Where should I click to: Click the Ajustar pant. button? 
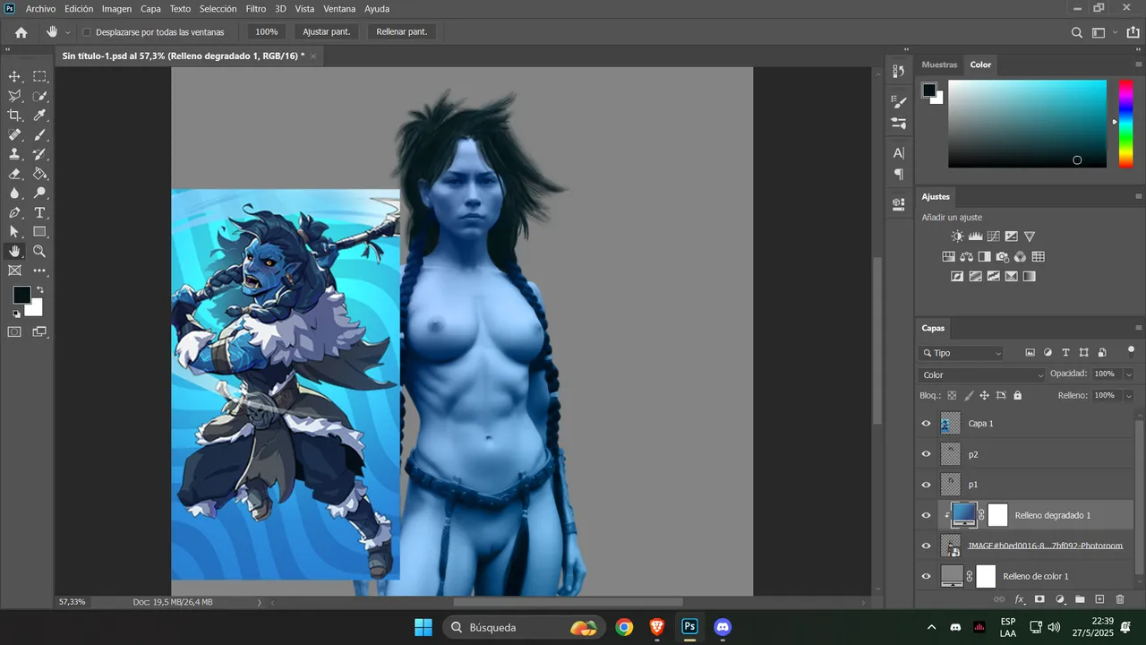pos(327,32)
